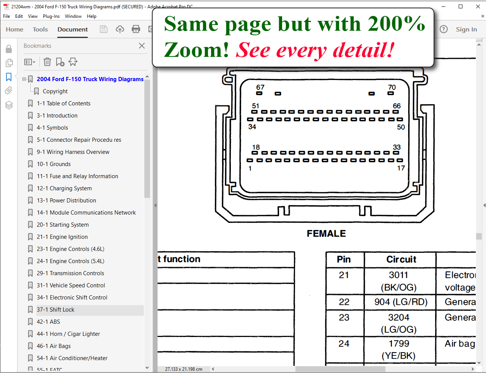Open the 4-1 Symbols bookmark
The height and width of the screenshot is (373, 486).
point(52,128)
